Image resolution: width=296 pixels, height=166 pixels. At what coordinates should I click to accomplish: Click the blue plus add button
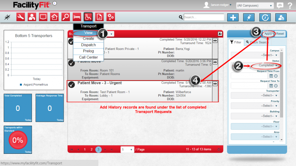pyautogui.click(x=233, y=17)
